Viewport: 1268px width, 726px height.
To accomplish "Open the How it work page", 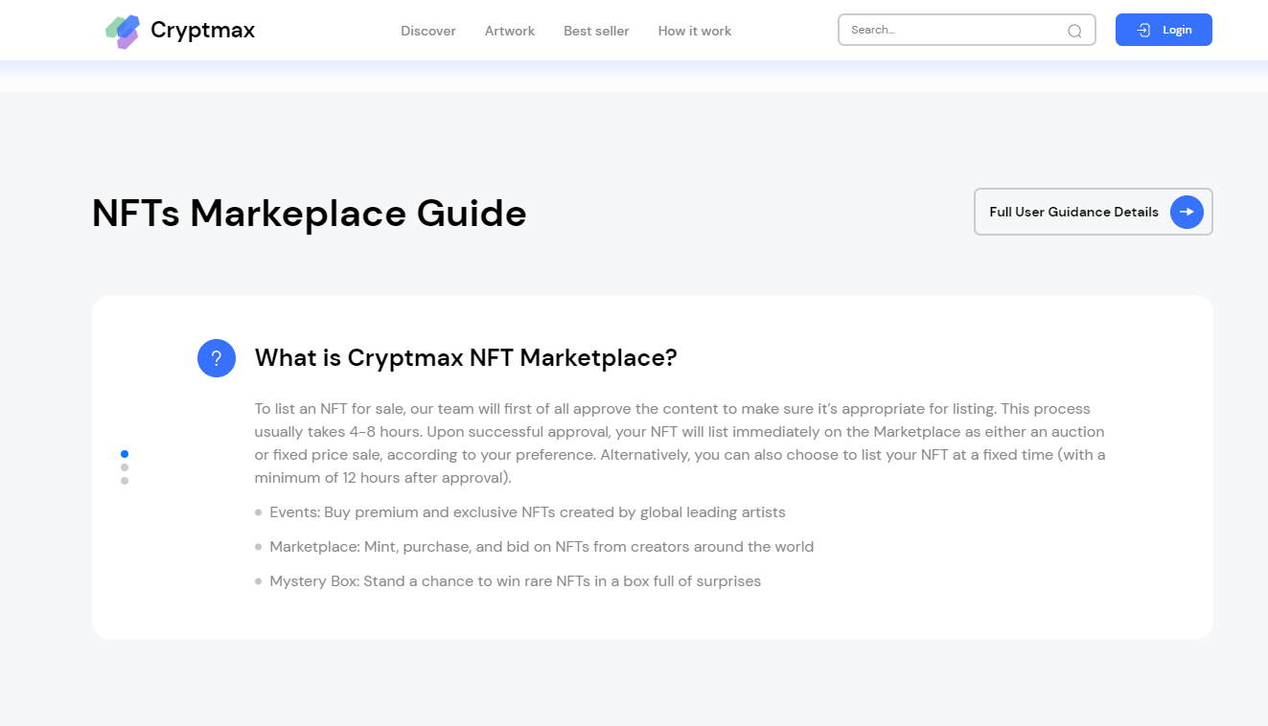I will 695,31.
